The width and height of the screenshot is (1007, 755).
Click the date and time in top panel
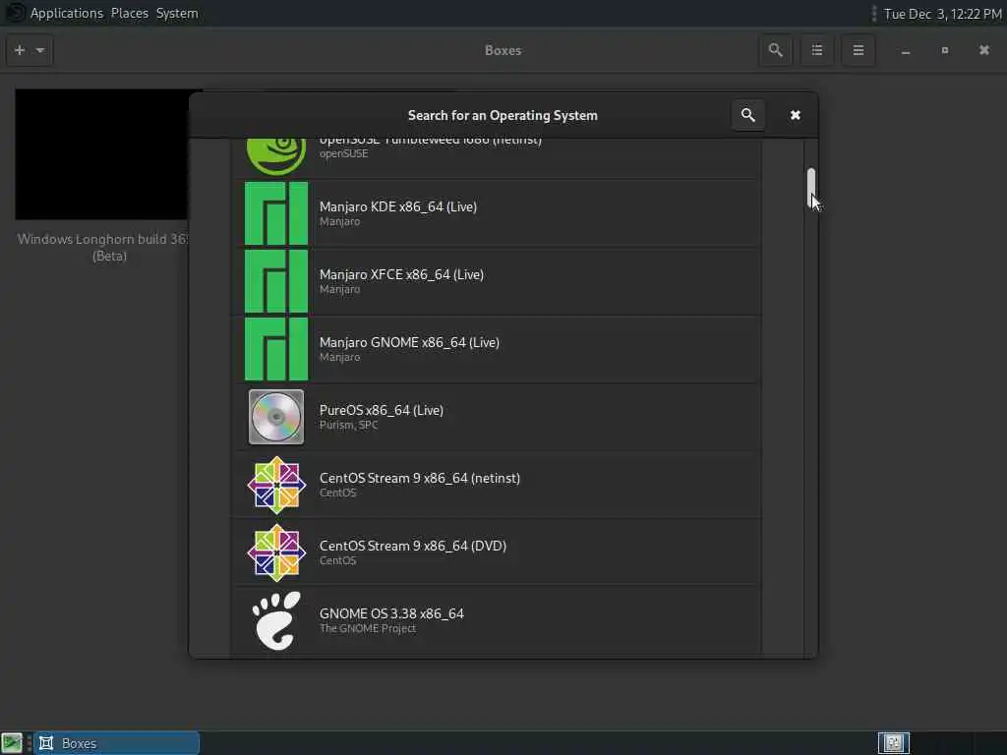(x=942, y=14)
